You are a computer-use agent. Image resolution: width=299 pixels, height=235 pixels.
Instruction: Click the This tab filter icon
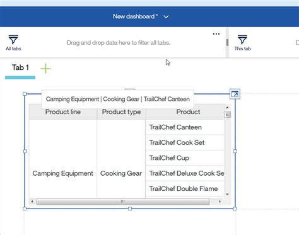[242, 40]
